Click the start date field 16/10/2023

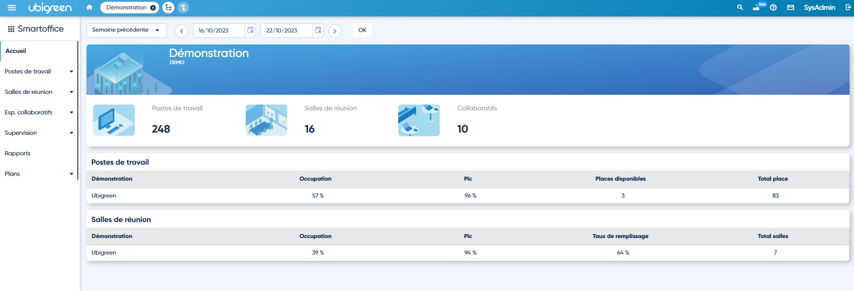[x=219, y=30]
